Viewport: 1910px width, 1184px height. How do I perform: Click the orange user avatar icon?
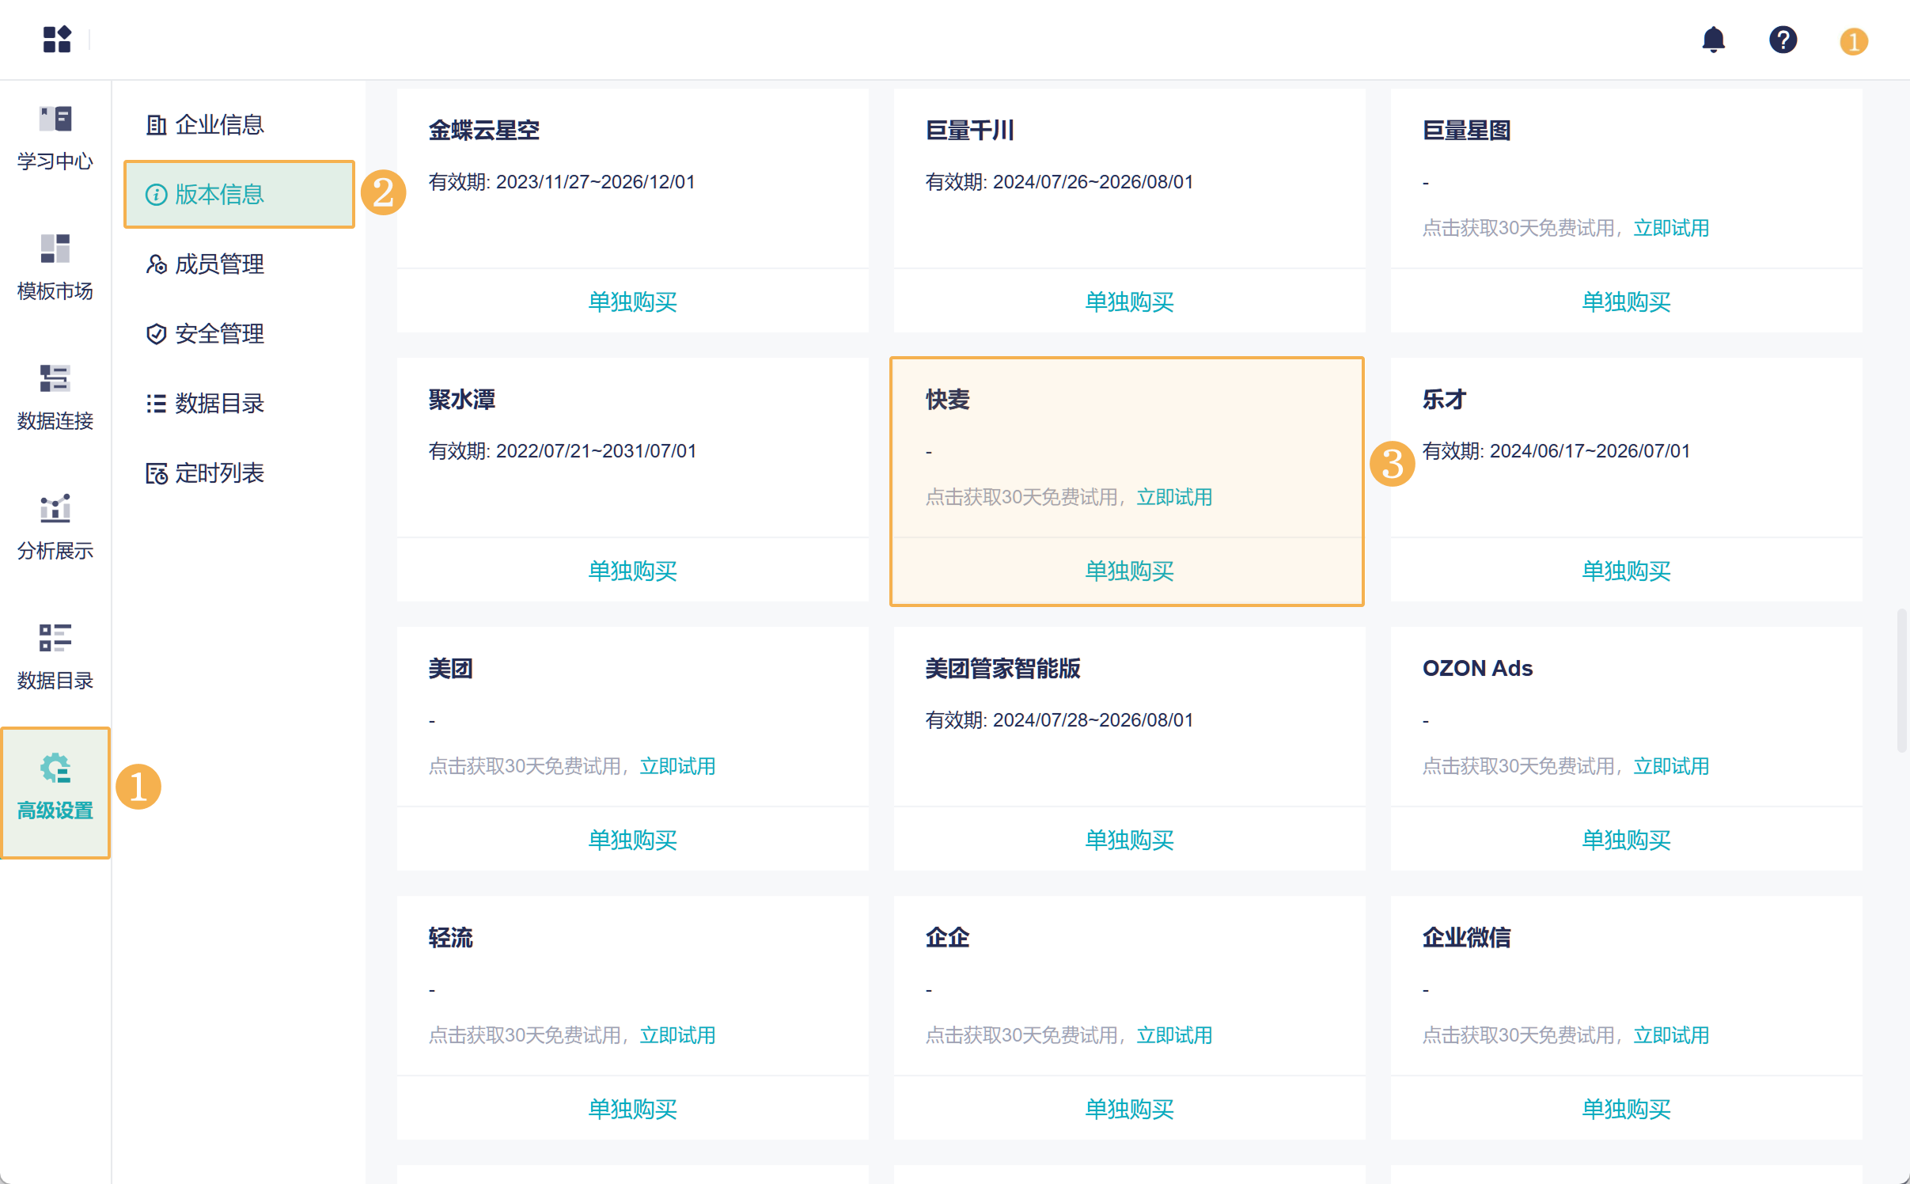1853,41
